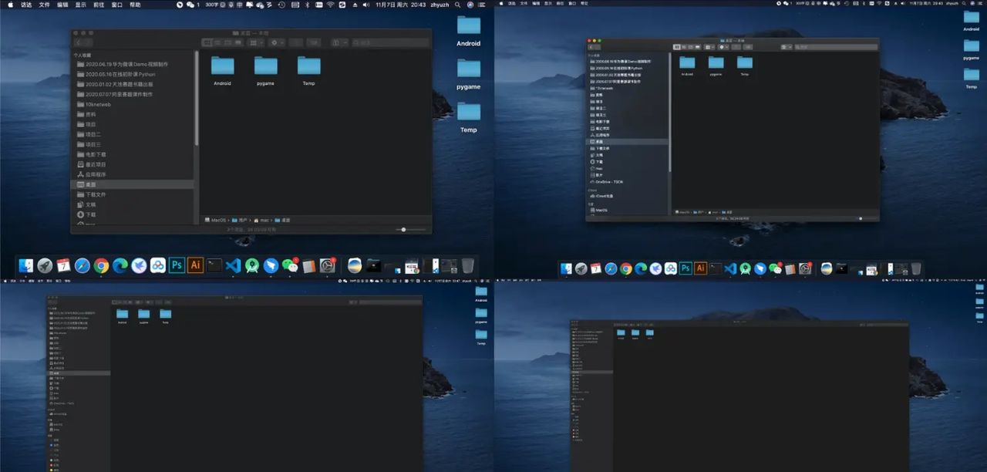Select pygame folder inside the top-left Finder window
Viewport: 987px width, 472px height.
[266, 71]
